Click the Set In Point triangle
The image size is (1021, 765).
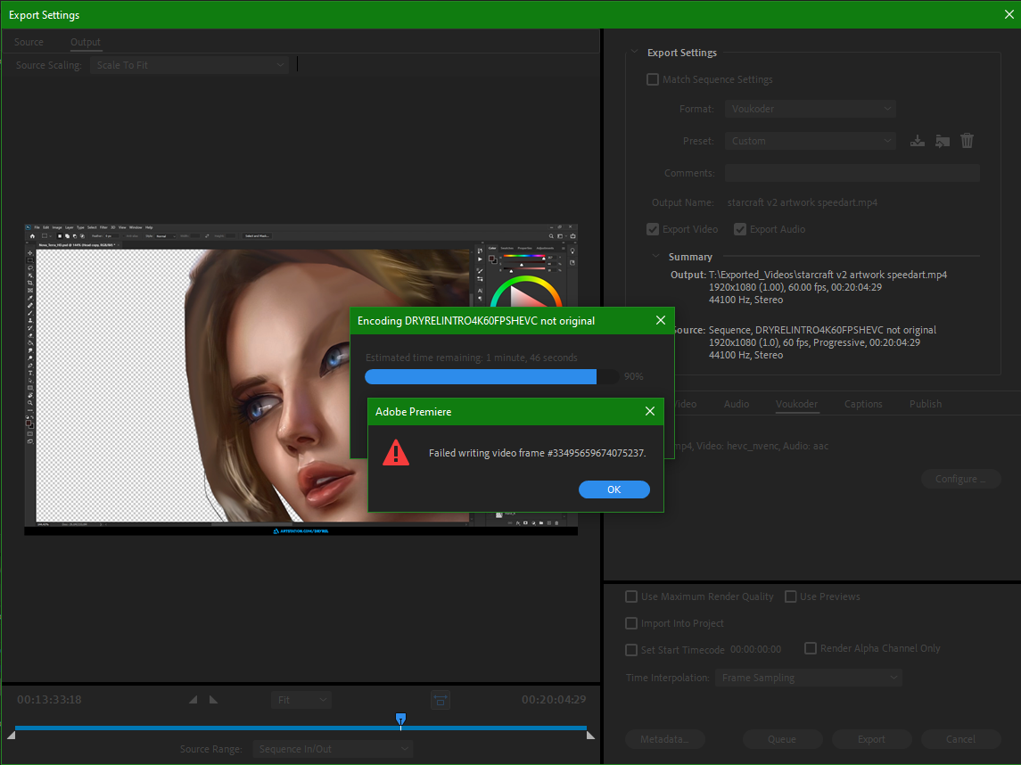tap(193, 700)
